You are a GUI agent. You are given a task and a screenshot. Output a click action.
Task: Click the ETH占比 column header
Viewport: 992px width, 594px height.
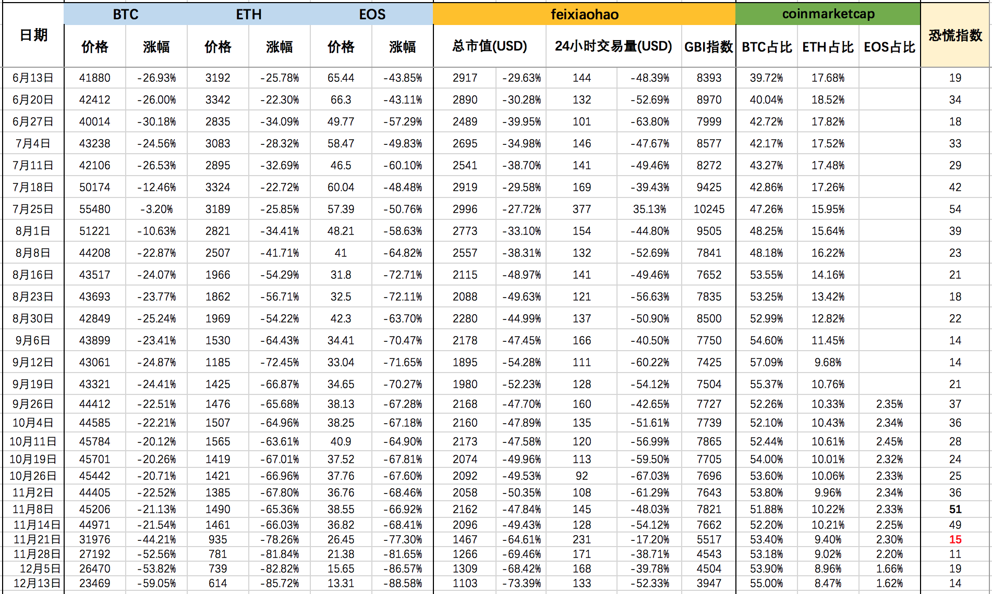pos(828,46)
